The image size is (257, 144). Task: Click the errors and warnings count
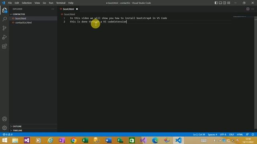[x=8, y=134]
